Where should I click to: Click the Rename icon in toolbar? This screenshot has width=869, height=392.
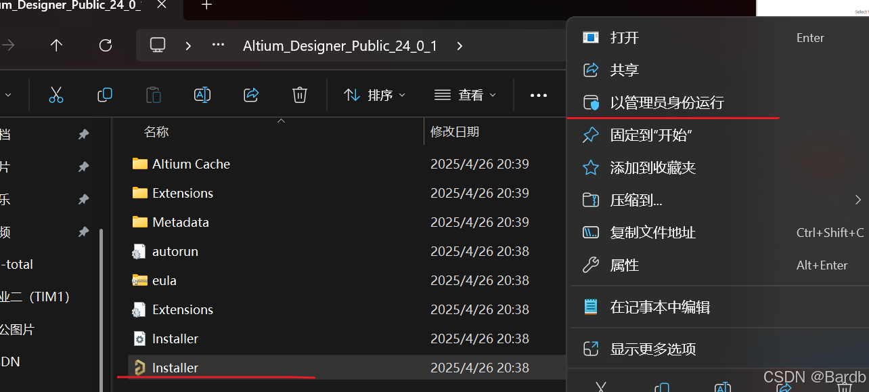tap(202, 95)
